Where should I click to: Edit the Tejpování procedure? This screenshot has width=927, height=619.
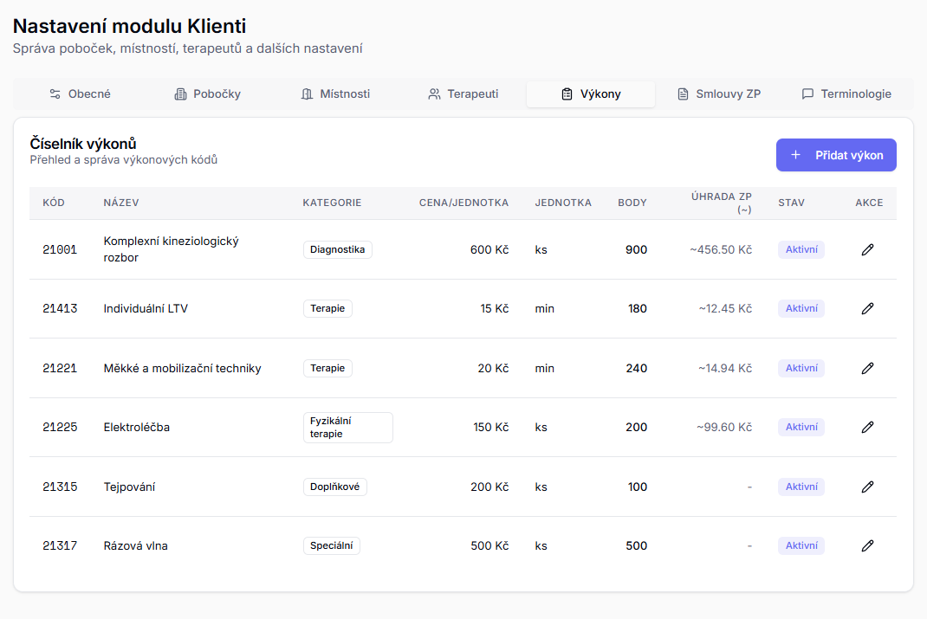point(867,487)
